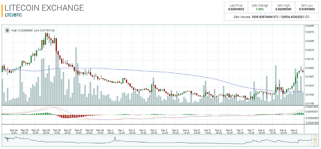Click the Litecoin Exchange heading
Screen dimensions: 321x149
coord(44,8)
